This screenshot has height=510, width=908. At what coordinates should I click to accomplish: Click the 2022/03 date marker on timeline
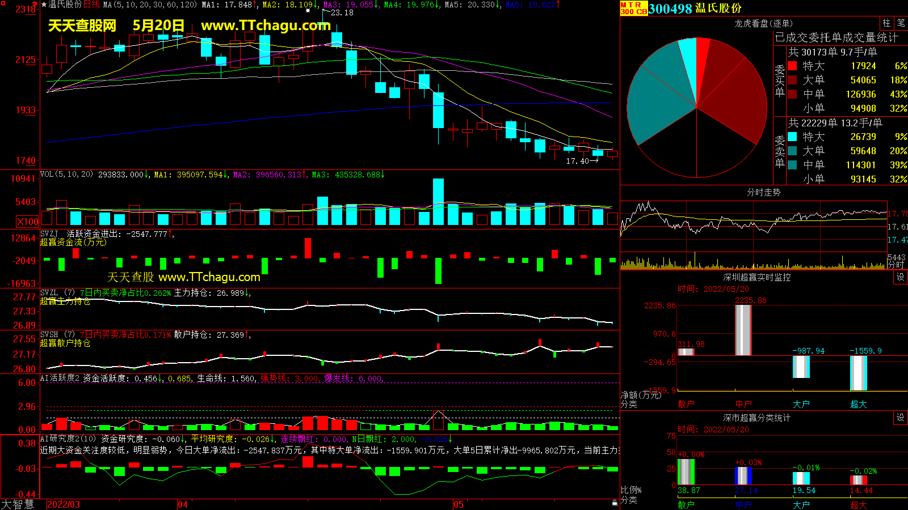64,504
